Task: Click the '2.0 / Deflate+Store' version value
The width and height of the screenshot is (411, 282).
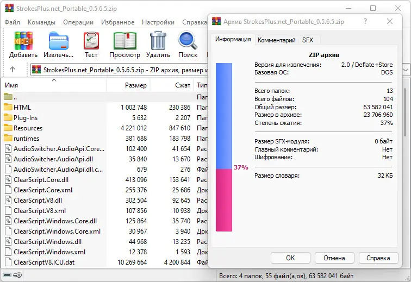Action: (x=367, y=65)
